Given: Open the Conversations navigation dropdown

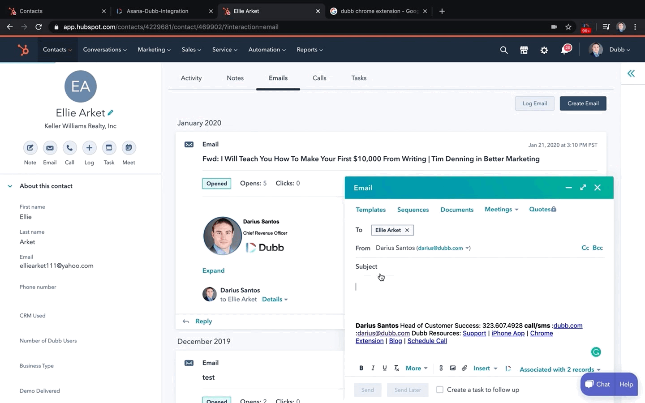Looking at the screenshot, I should pyautogui.click(x=105, y=50).
